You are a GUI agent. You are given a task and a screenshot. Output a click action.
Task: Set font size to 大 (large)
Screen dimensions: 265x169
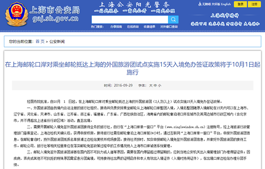pos(151,85)
